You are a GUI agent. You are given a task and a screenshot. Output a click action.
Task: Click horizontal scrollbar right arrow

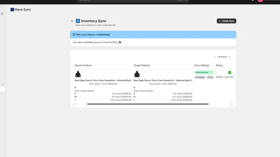tap(232, 104)
